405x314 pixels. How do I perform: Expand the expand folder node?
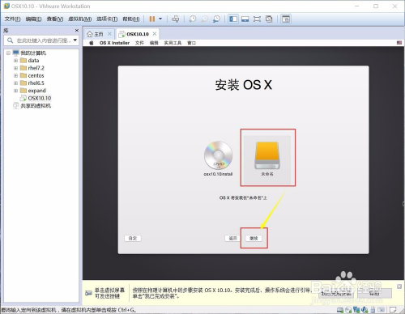15,91
